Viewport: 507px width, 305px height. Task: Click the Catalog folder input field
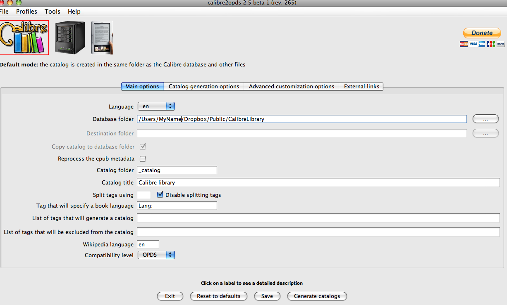coord(177,170)
